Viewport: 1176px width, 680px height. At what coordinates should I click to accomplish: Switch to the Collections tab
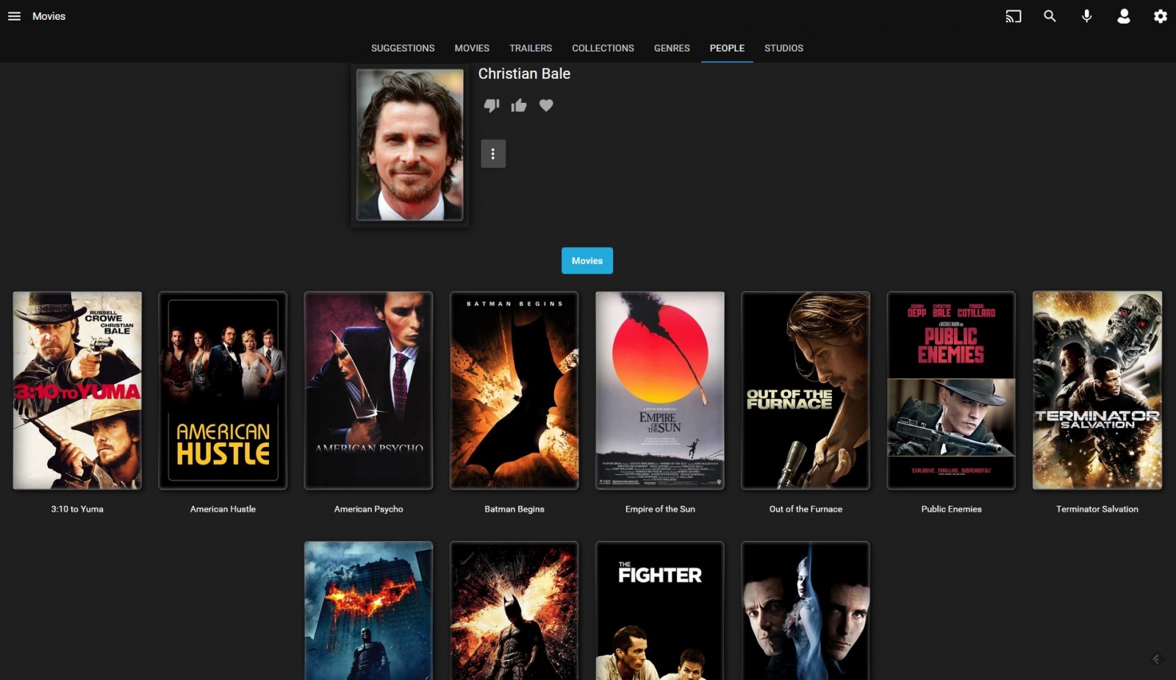tap(603, 48)
